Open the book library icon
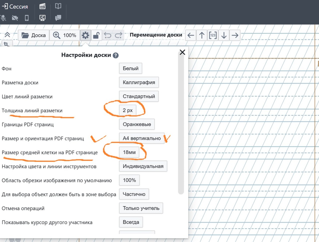319x242 pixels. pos(58,6)
